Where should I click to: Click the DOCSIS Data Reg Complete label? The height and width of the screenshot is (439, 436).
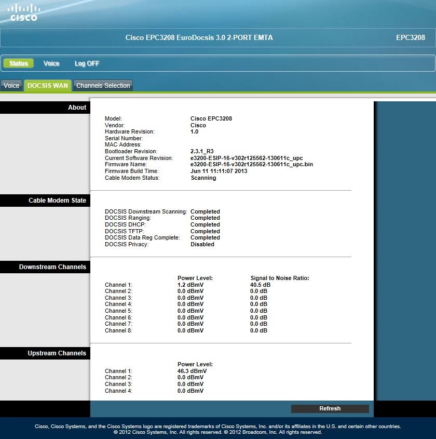pyautogui.click(x=142, y=237)
